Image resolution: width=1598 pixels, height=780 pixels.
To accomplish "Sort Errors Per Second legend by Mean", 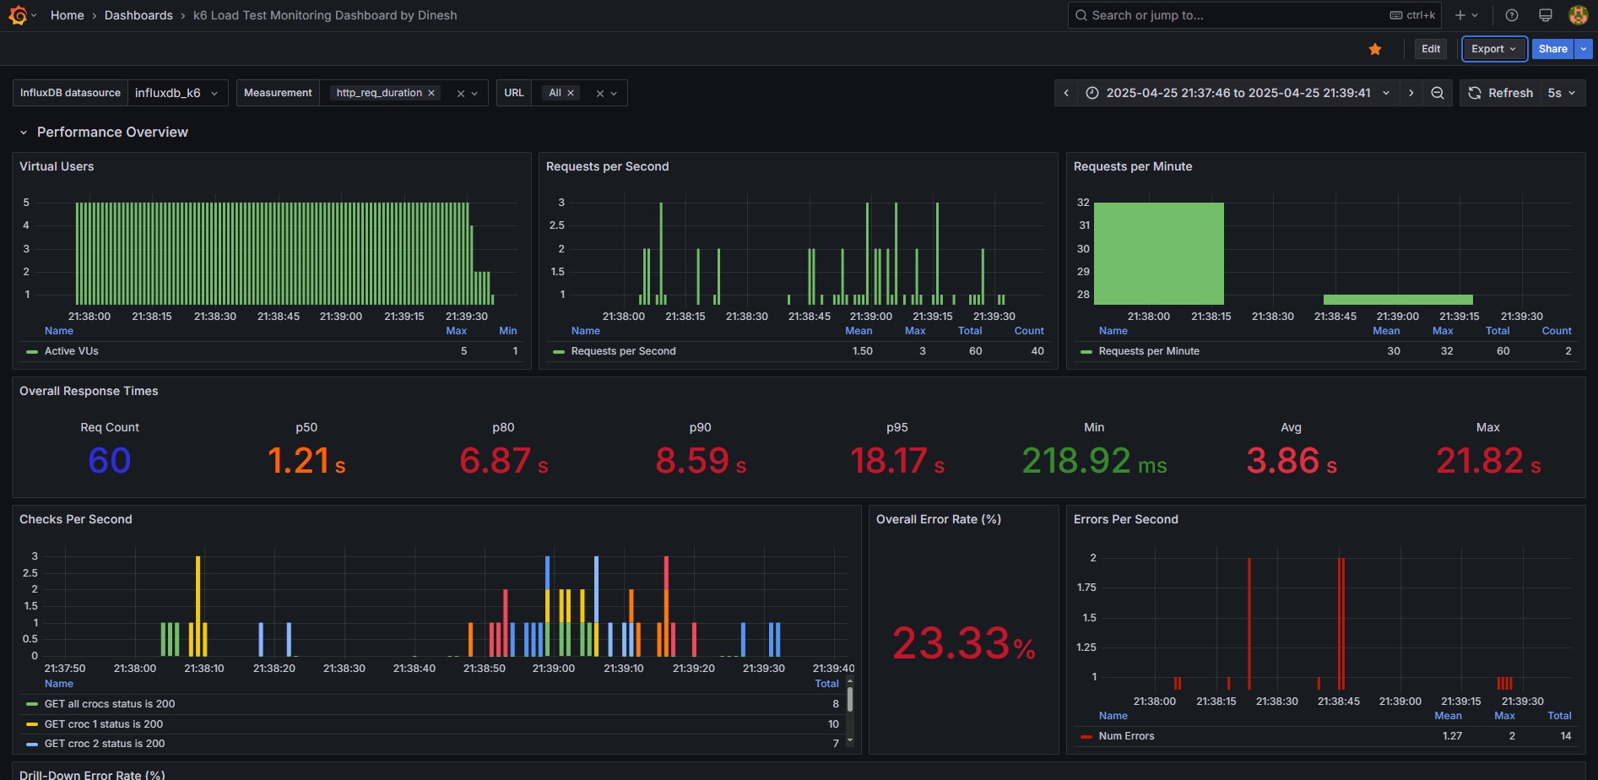I will (x=1448, y=716).
